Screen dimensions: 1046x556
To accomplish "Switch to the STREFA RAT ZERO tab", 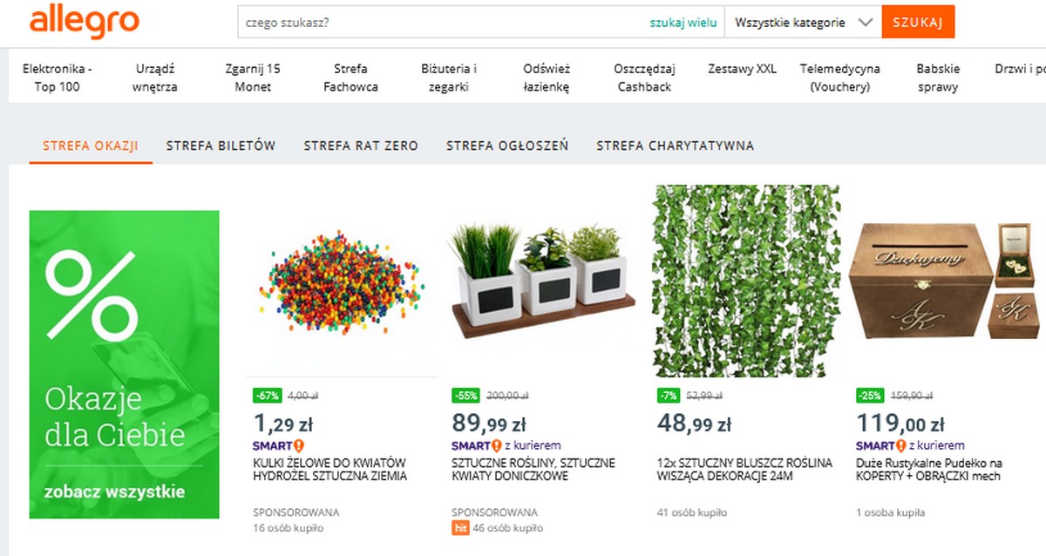I will pyautogui.click(x=361, y=146).
